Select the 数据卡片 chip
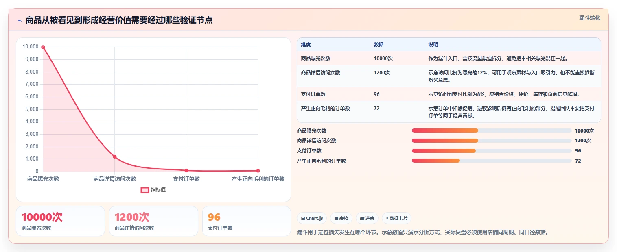 396,218
